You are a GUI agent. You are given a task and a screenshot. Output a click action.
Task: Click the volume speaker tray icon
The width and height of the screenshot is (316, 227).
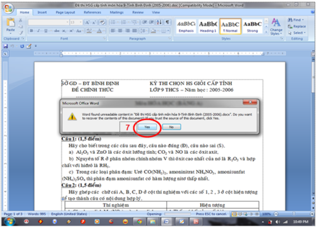click(278, 222)
